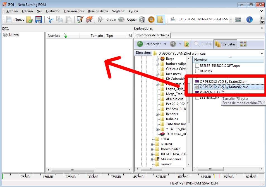Click the Nero Express wizard icon
Image resolution: width=266 pixels, height=187 pixels.
[x=80, y=20]
